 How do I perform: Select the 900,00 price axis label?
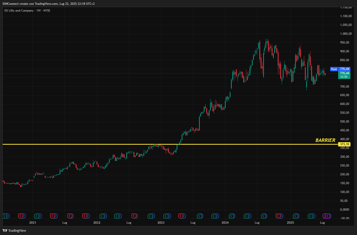(x=345, y=51)
